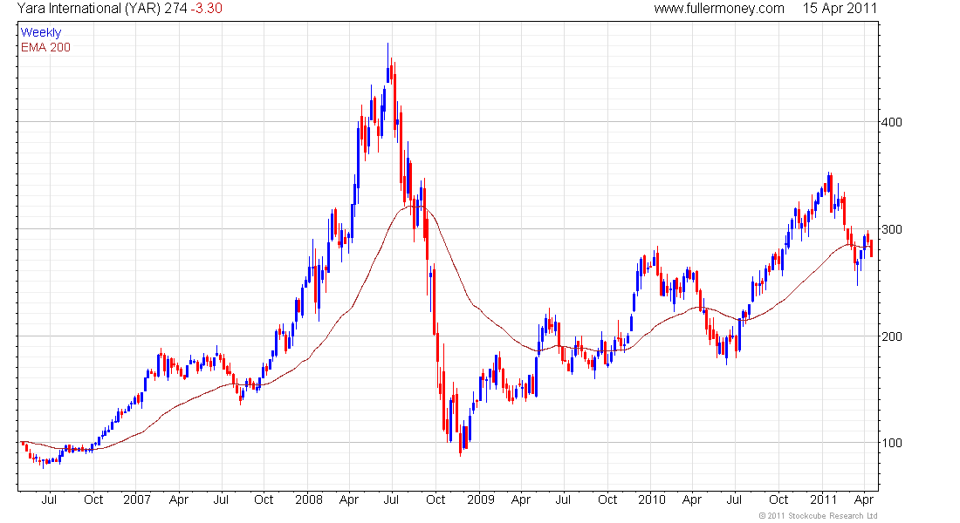The height and width of the screenshot is (523, 960).
Task: Click the Apr label just after 2008
Action: (x=348, y=500)
